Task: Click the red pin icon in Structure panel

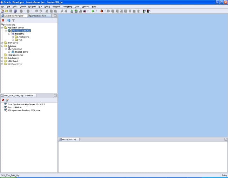Action: click(3, 100)
